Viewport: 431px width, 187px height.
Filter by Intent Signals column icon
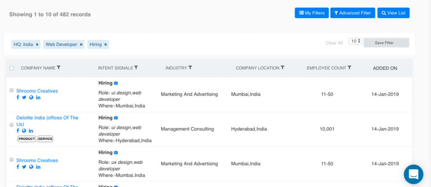(x=136, y=68)
